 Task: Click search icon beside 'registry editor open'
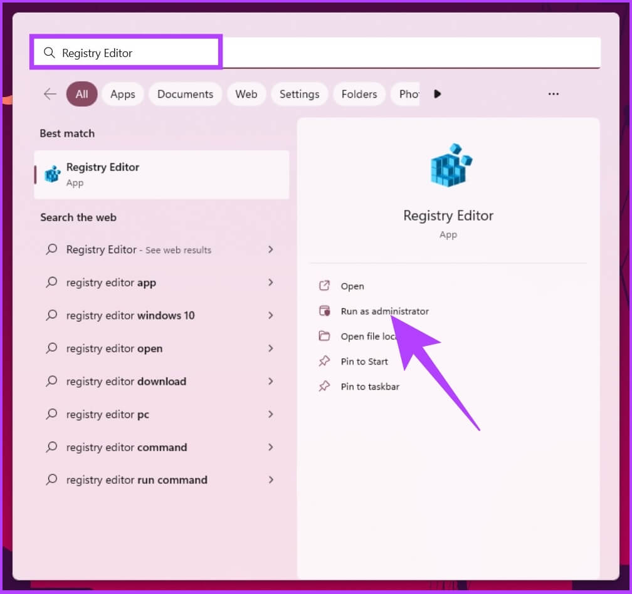pyautogui.click(x=51, y=348)
